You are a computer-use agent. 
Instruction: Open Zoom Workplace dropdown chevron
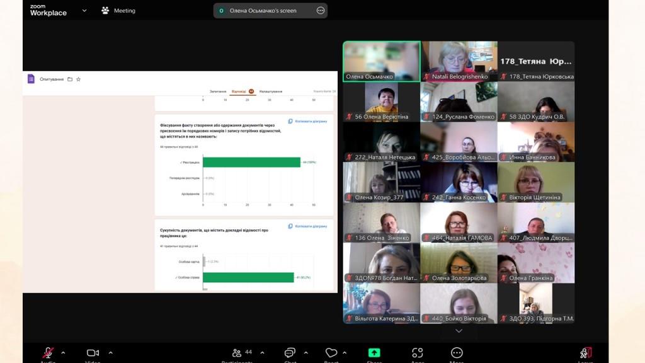[x=84, y=10]
